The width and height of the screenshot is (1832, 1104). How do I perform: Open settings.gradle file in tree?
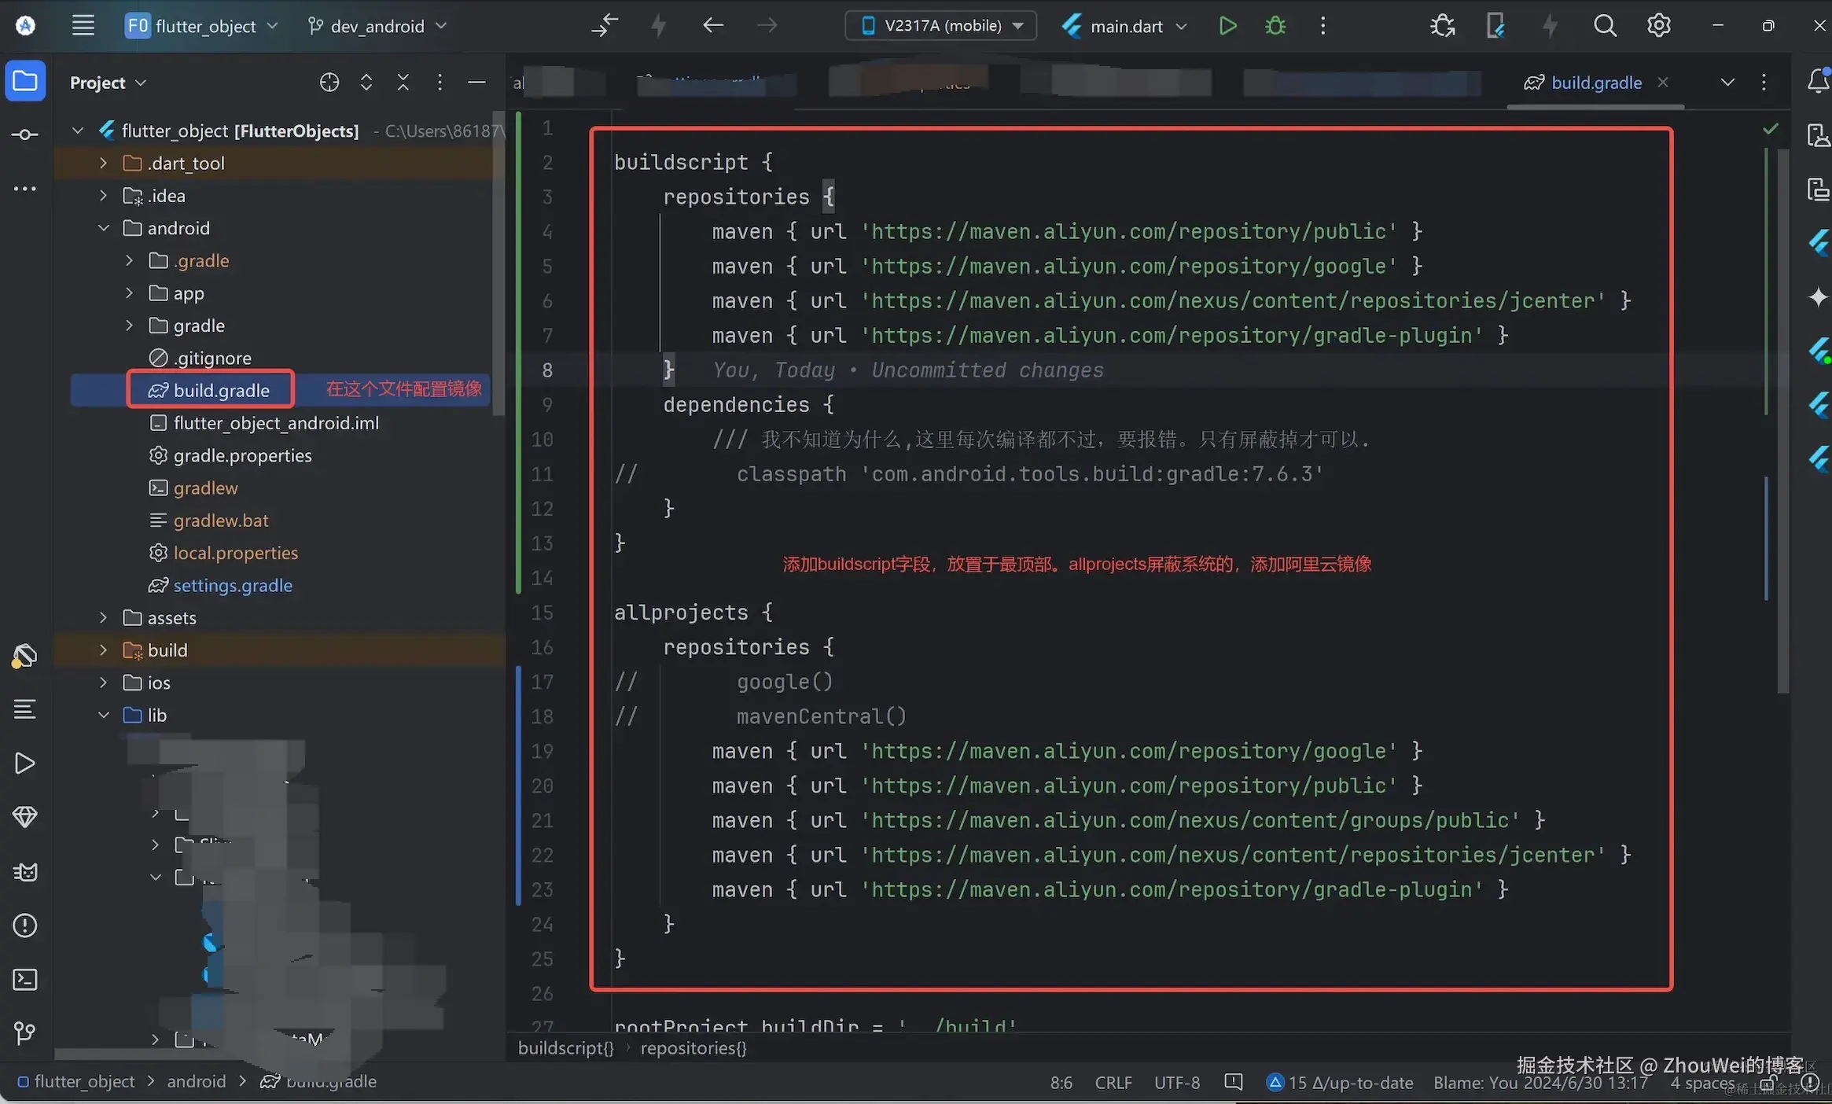(x=232, y=585)
